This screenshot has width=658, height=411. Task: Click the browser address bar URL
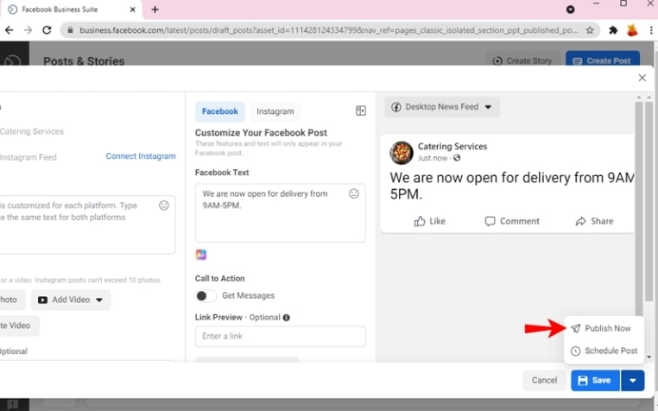pyautogui.click(x=328, y=30)
